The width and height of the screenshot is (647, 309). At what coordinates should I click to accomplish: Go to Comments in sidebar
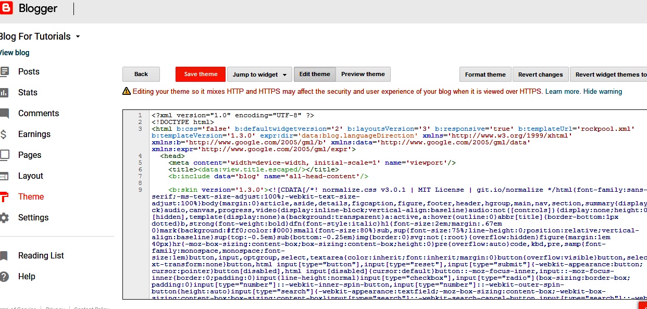pyautogui.click(x=39, y=114)
